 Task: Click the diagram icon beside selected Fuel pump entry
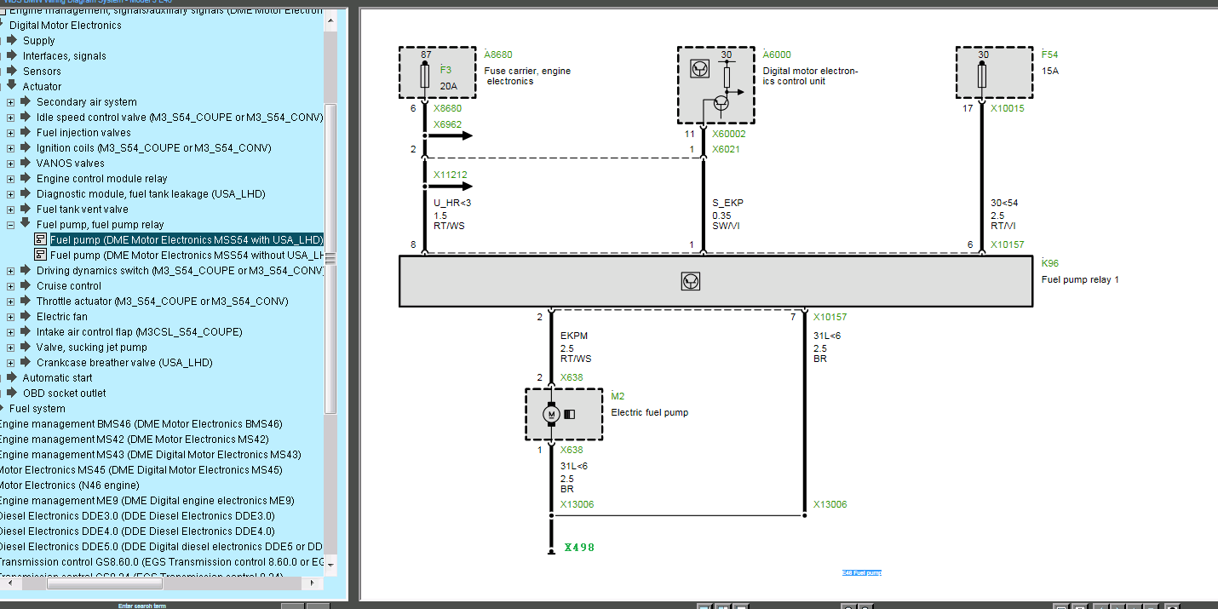click(40, 240)
